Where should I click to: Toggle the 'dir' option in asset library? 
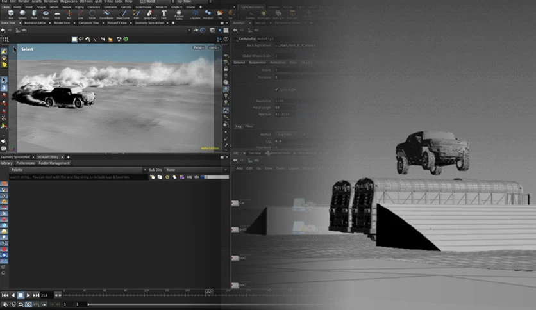coord(197,177)
